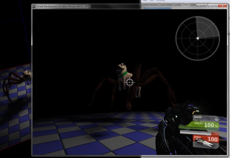Click the UDK window title bar icon
230x158 pixels.
[x=34, y=6]
